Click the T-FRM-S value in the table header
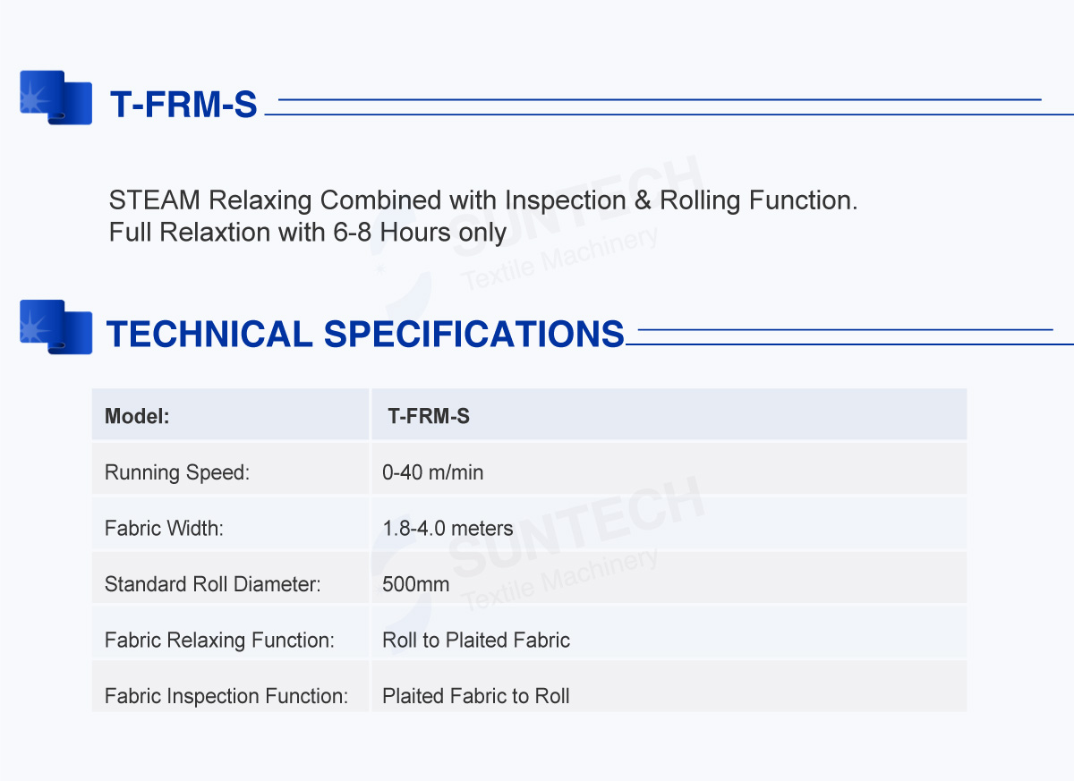 click(429, 416)
